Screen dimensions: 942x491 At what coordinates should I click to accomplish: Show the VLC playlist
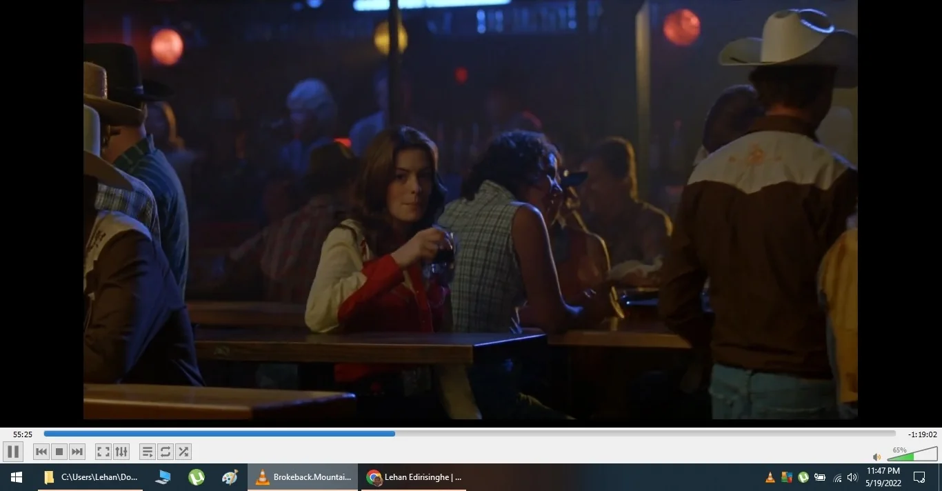[148, 452]
